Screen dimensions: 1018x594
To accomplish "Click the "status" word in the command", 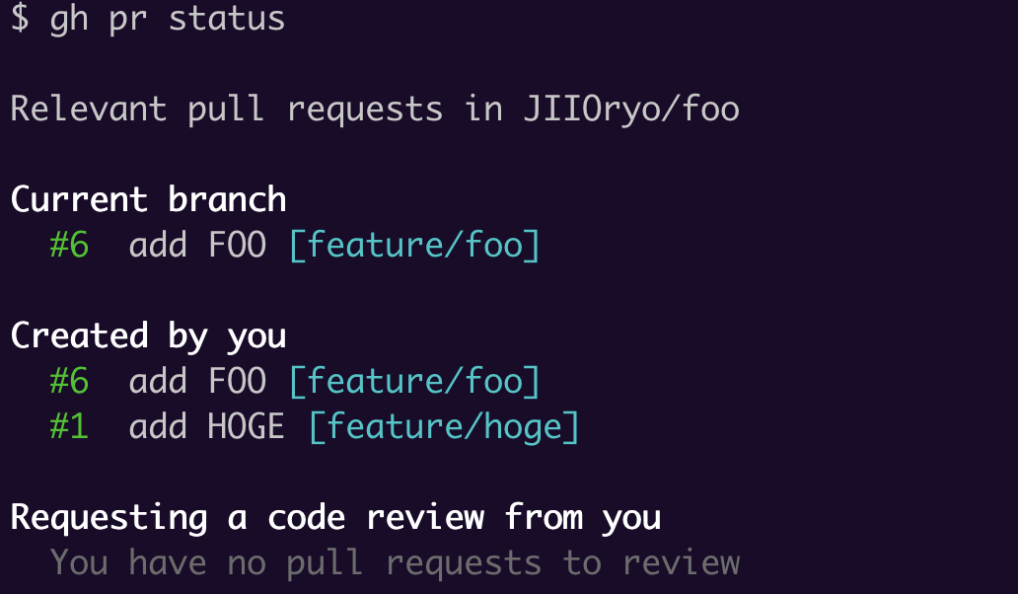I will pos(227,18).
